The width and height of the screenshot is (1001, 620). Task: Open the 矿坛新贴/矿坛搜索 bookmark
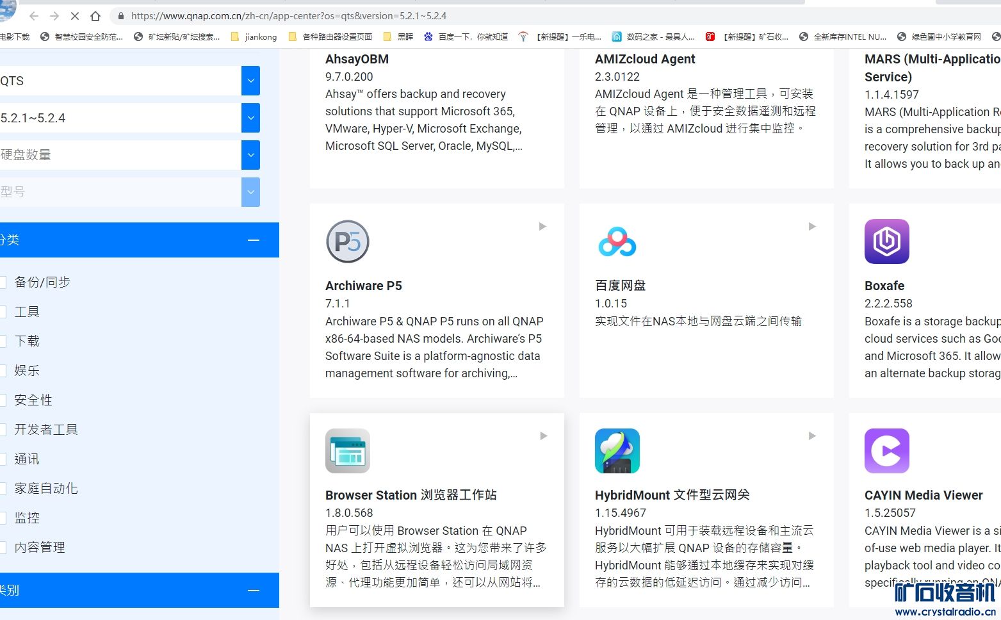(177, 37)
